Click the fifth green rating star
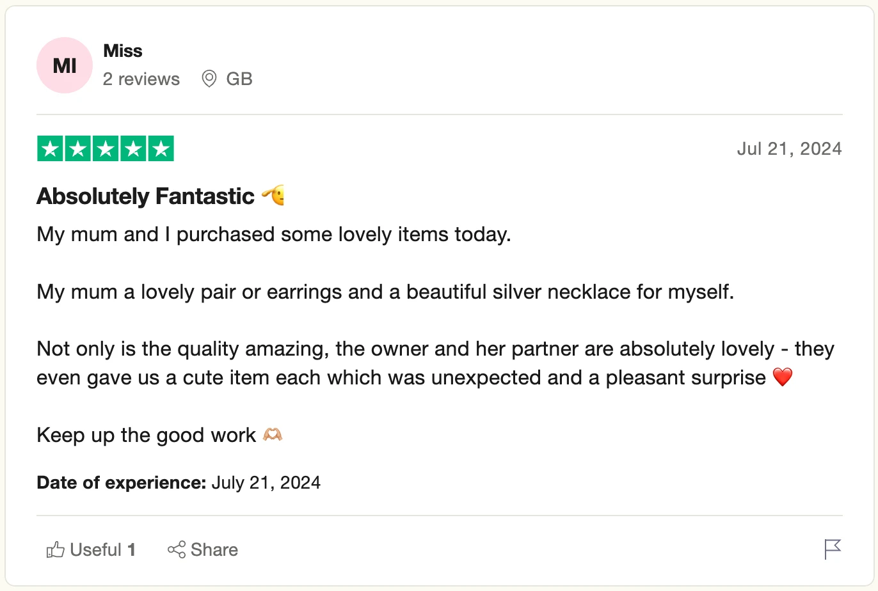This screenshot has width=878, height=591. (x=161, y=149)
